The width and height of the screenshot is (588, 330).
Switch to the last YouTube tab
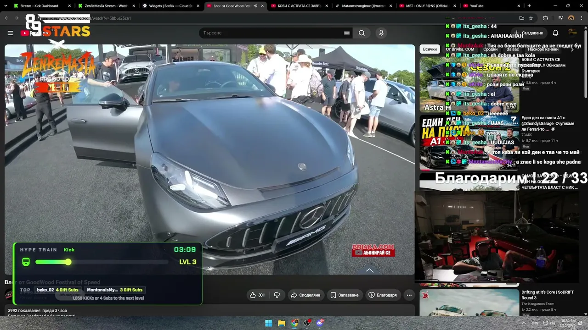[x=492, y=6]
